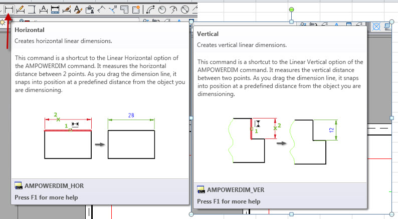Click the bottom-middle handle of the selected picture
This screenshot has width=398, height=219.
coord(291,214)
